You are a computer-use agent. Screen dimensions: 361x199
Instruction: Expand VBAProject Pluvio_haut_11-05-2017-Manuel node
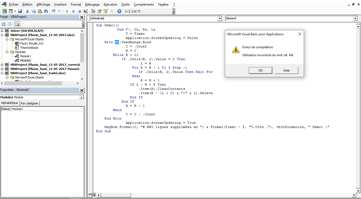click(x=2, y=69)
